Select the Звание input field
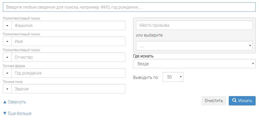Screen dimensions: 259x120 click(x=68, y=89)
